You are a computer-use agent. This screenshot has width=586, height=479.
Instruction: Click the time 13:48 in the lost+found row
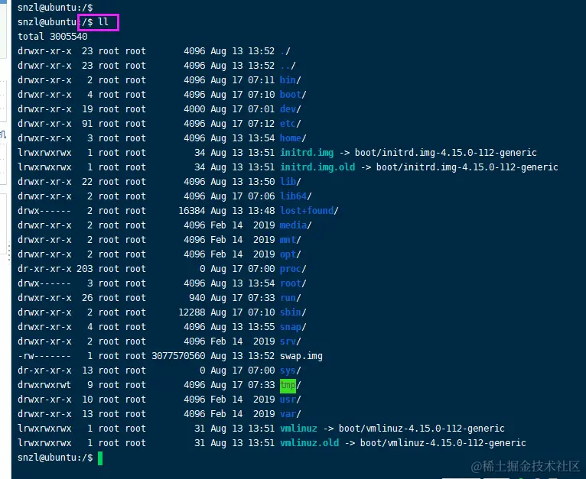coord(261,211)
